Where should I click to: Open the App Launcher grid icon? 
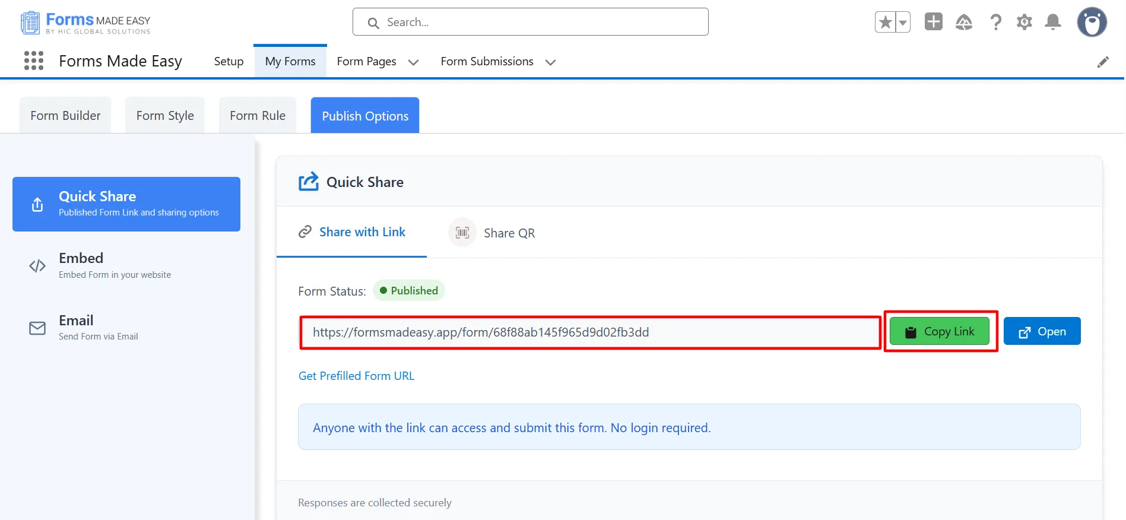point(34,61)
